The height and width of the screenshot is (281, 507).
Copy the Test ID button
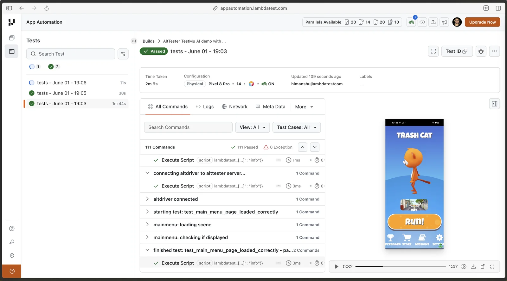[457, 51]
